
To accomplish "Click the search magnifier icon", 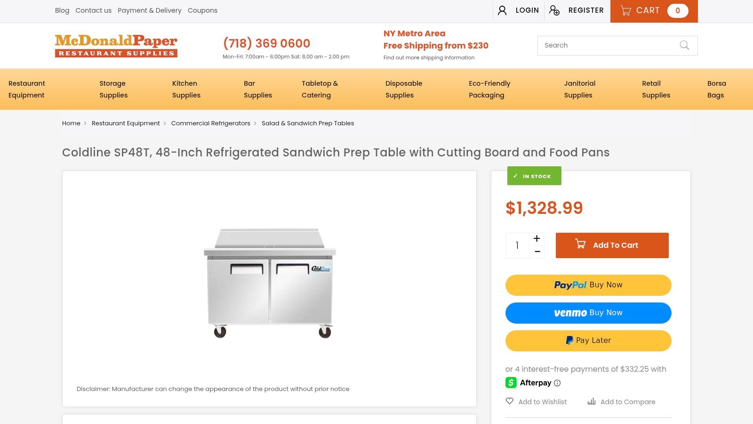I will (684, 45).
